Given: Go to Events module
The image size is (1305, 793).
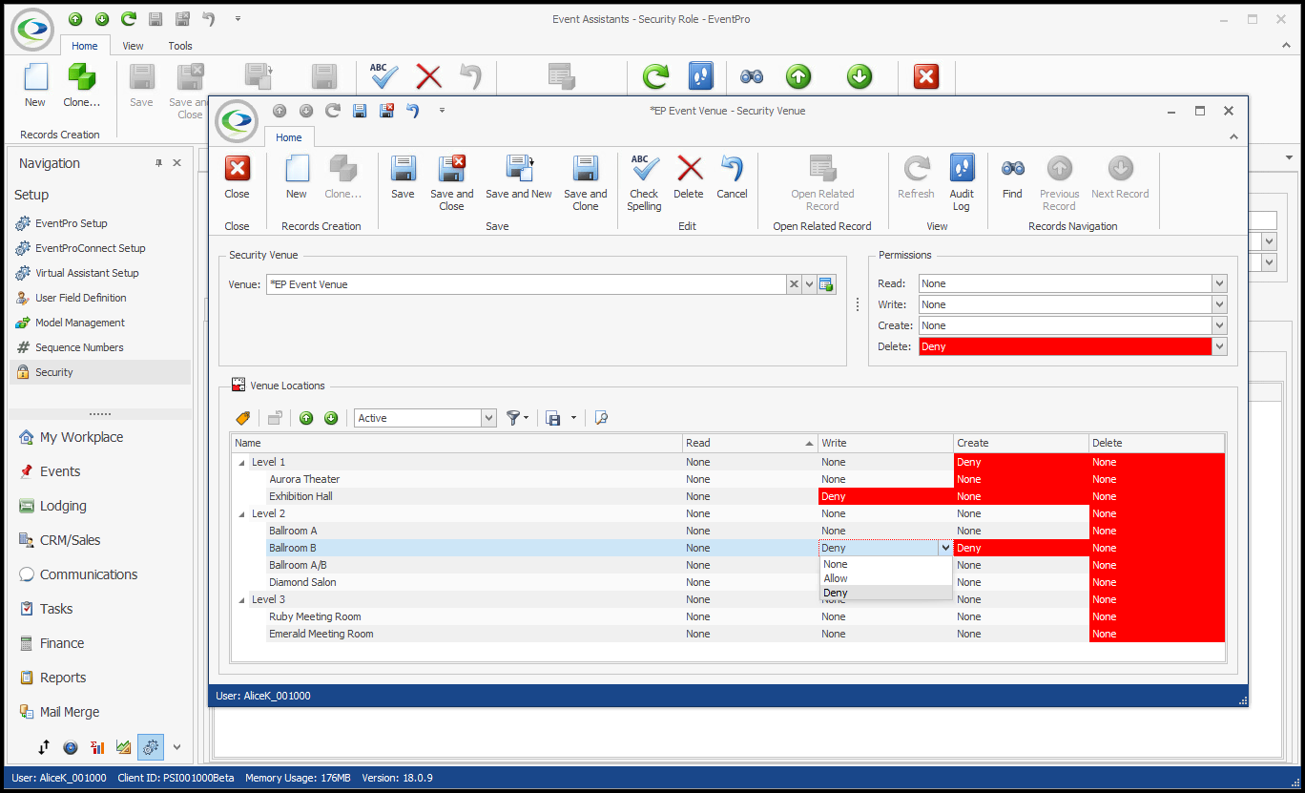Looking at the screenshot, I should pyautogui.click(x=60, y=471).
